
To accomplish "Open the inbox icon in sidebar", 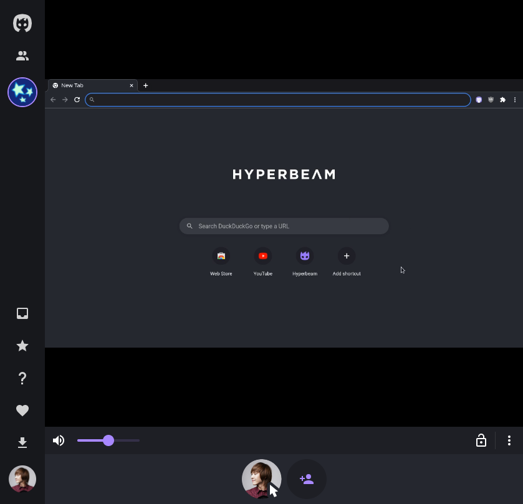I will pyautogui.click(x=22, y=313).
